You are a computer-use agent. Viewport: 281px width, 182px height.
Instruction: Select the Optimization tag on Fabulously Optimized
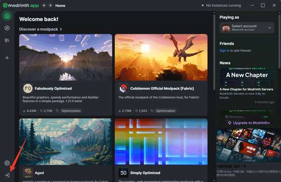coord(71,111)
